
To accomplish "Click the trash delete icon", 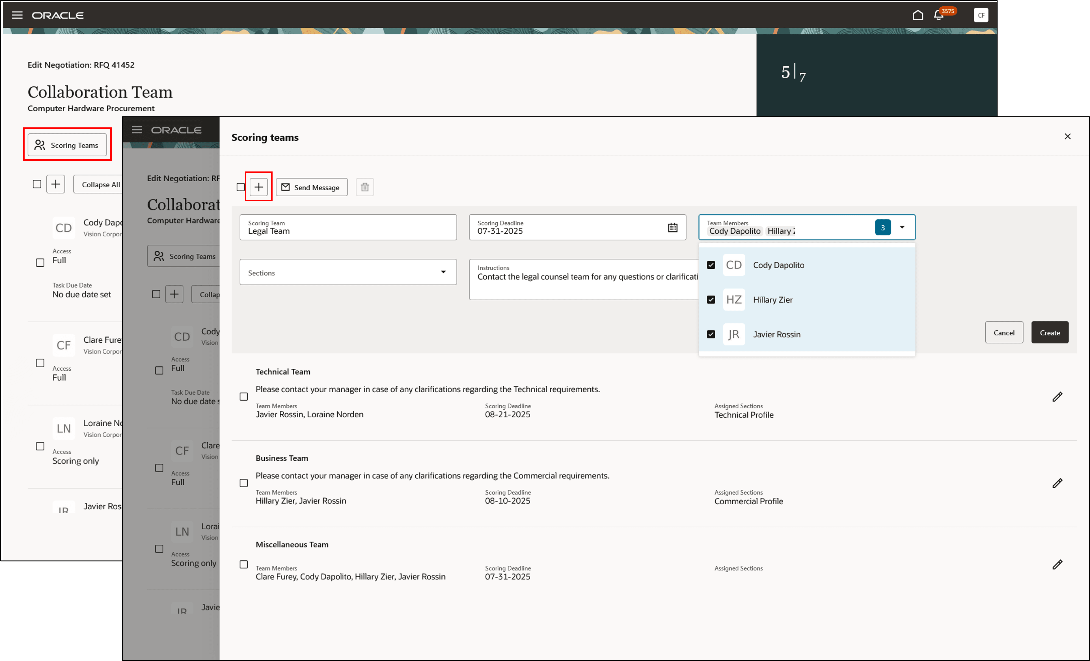I will 364,187.
